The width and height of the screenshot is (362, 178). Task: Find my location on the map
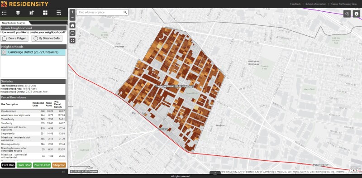click(72, 33)
